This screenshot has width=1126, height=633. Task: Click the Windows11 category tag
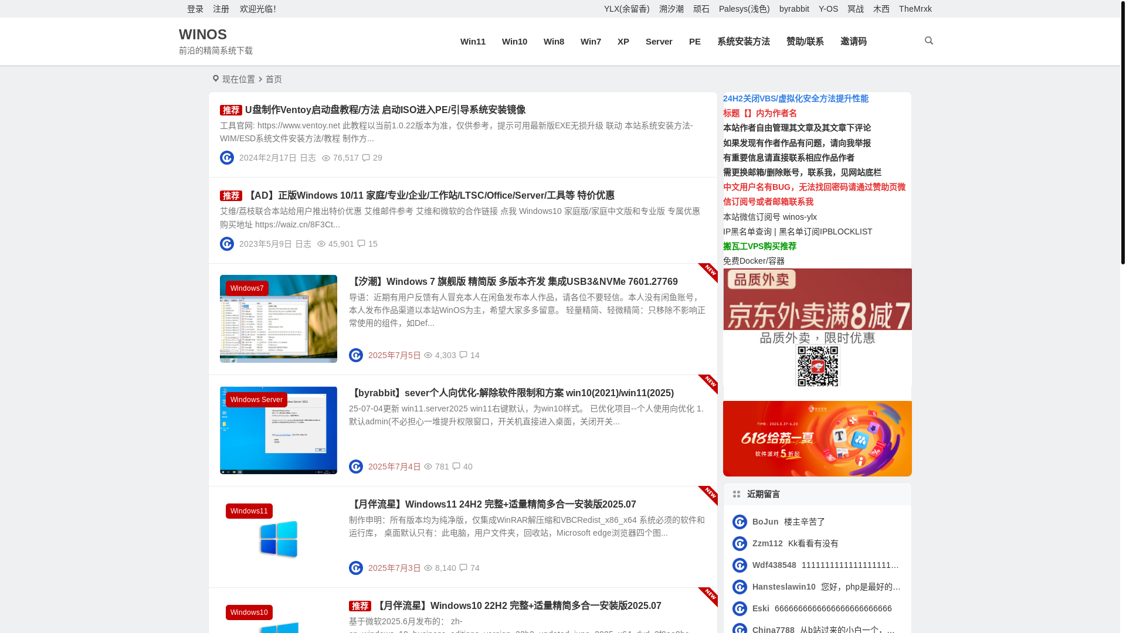pyautogui.click(x=249, y=511)
